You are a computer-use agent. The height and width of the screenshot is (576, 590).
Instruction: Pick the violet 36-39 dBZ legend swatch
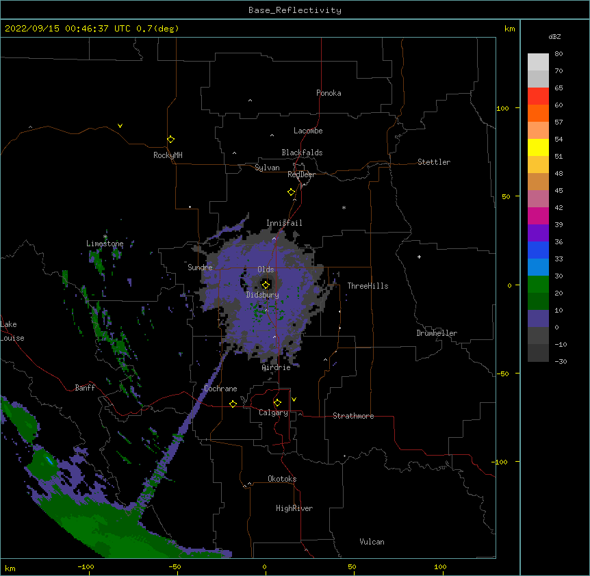[x=538, y=233]
